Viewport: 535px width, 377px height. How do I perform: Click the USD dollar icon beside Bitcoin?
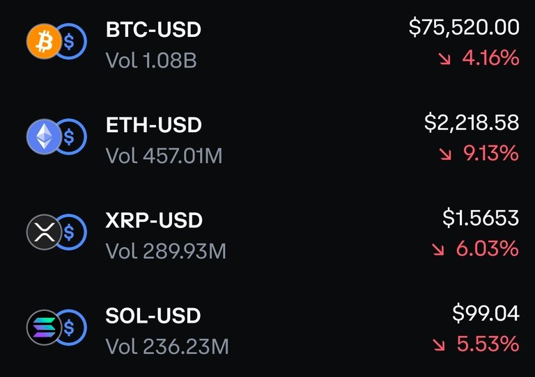(71, 41)
